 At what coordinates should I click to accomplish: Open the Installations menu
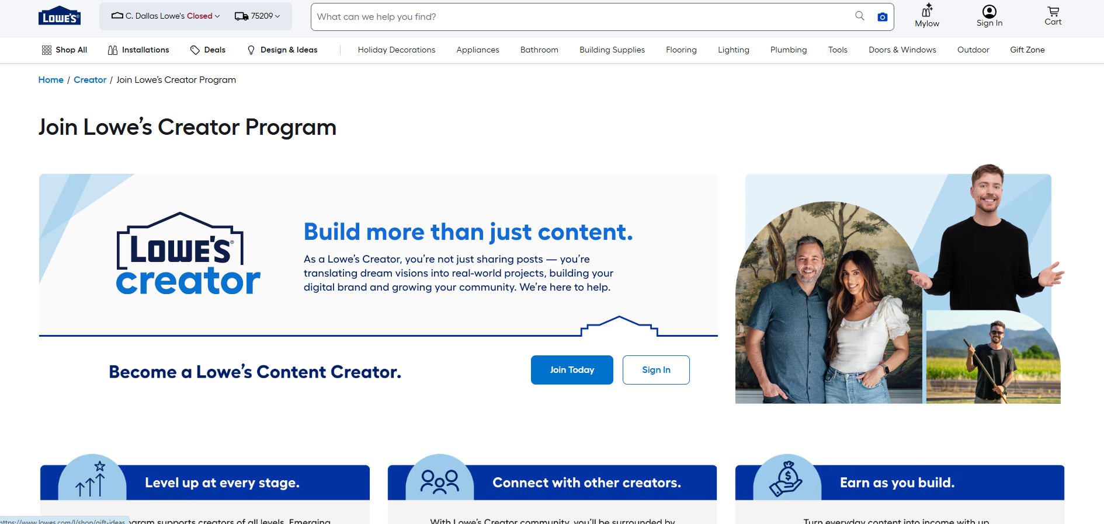[138, 50]
